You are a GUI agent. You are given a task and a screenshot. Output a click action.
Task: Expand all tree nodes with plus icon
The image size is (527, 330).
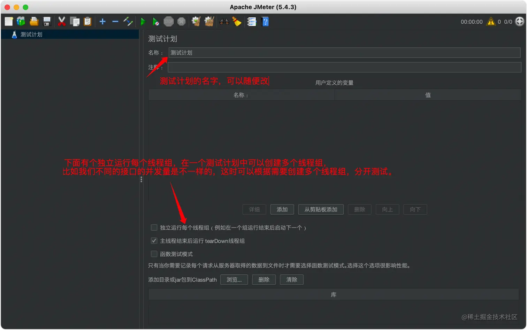pyautogui.click(x=102, y=22)
